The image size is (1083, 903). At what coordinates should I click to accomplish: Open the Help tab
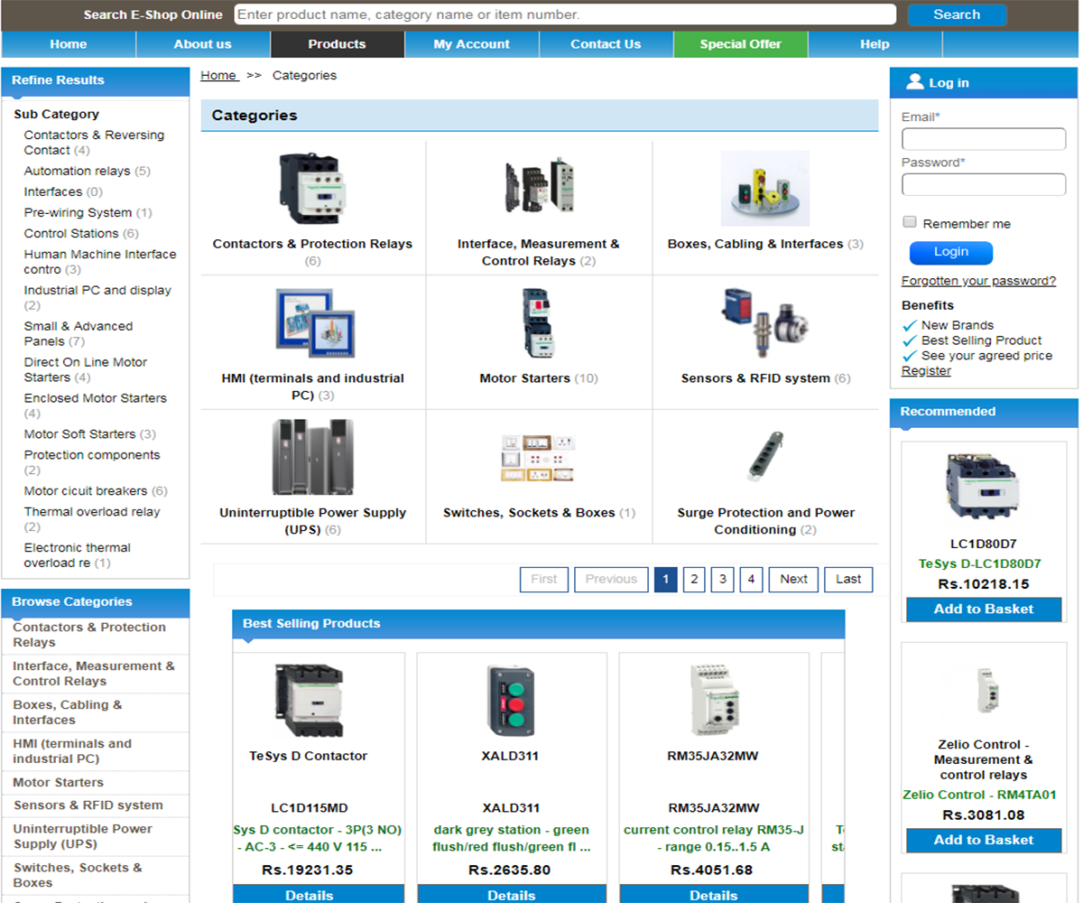[875, 44]
